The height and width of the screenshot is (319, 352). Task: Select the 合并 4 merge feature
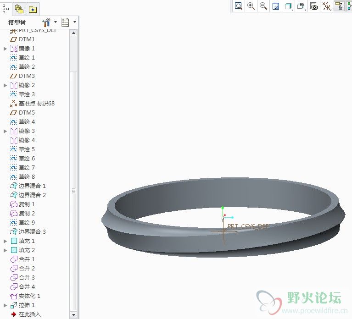tap(22, 287)
